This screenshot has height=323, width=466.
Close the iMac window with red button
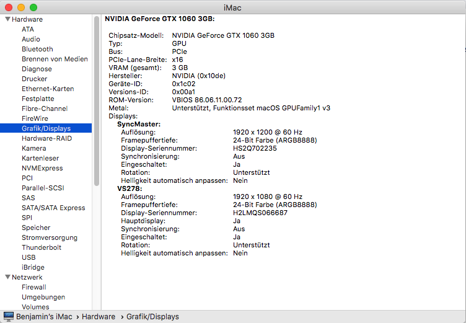9,7
